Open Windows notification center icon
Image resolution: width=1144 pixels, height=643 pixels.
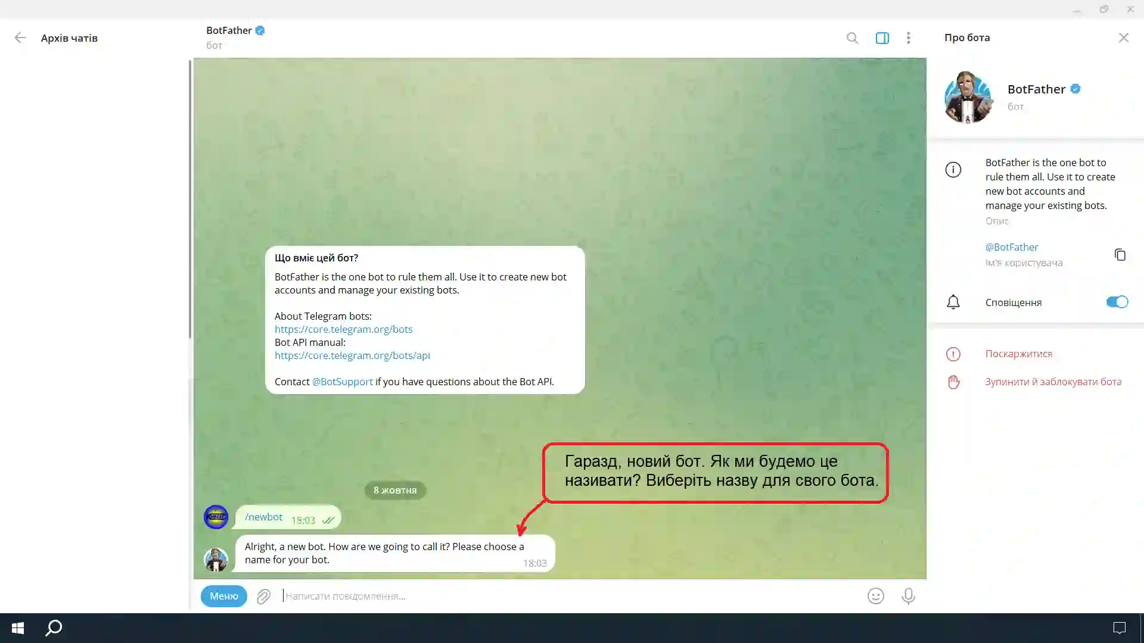click(1119, 628)
